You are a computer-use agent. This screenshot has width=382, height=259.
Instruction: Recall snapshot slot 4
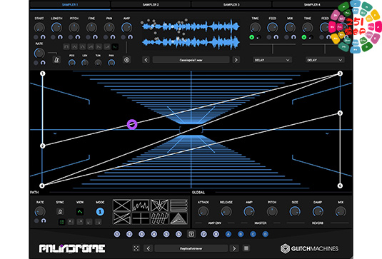coord(154,234)
